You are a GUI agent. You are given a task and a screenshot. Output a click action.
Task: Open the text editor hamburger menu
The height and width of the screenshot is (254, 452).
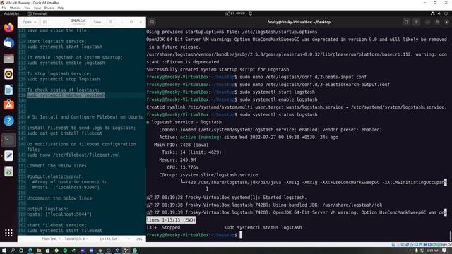110,22
